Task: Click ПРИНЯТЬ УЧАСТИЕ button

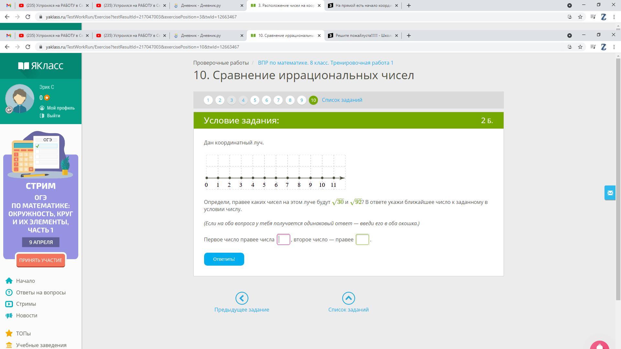Action: [x=40, y=260]
